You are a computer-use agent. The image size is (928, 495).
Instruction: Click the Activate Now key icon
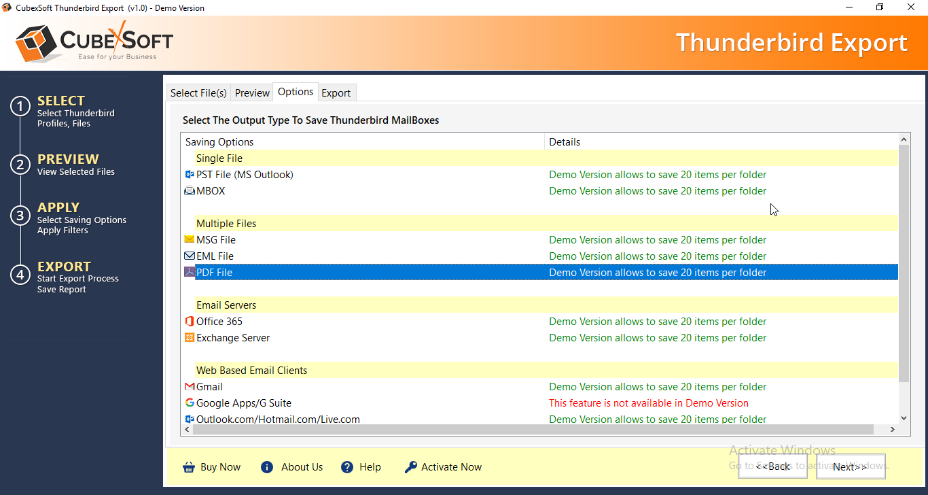pos(410,467)
